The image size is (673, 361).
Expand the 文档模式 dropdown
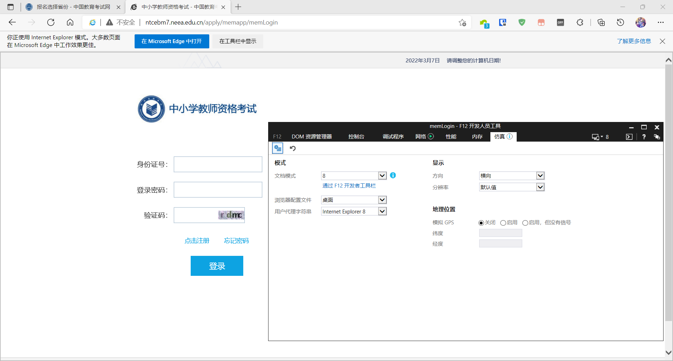pos(382,176)
